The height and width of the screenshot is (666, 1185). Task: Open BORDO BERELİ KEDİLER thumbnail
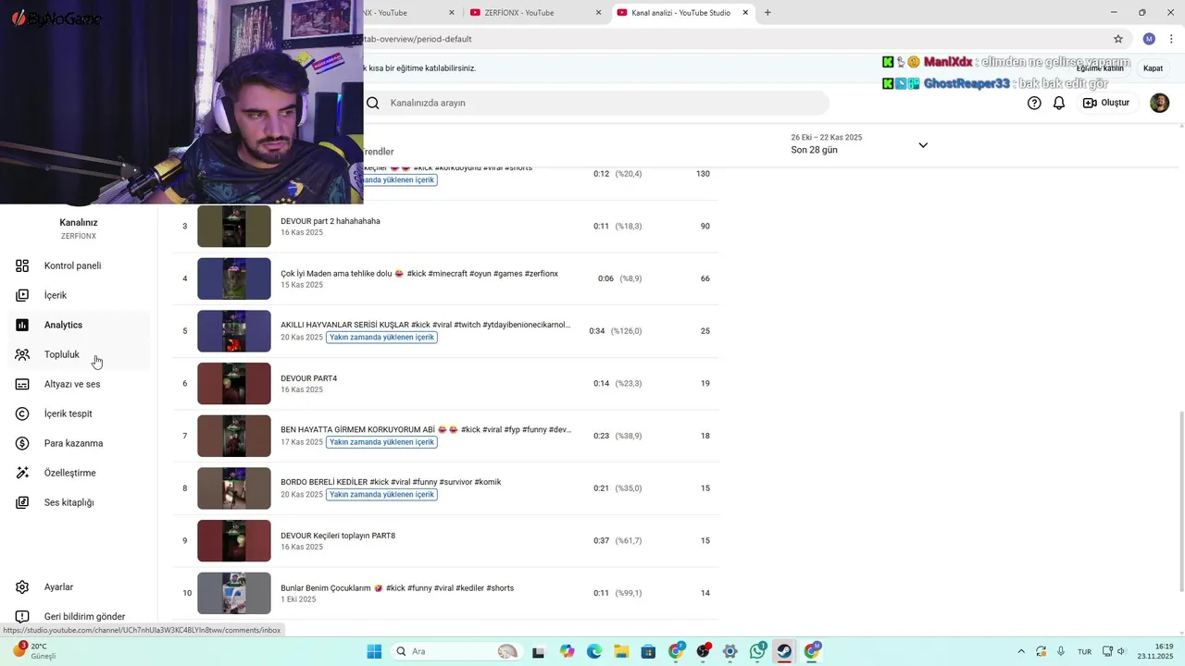(x=234, y=488)
